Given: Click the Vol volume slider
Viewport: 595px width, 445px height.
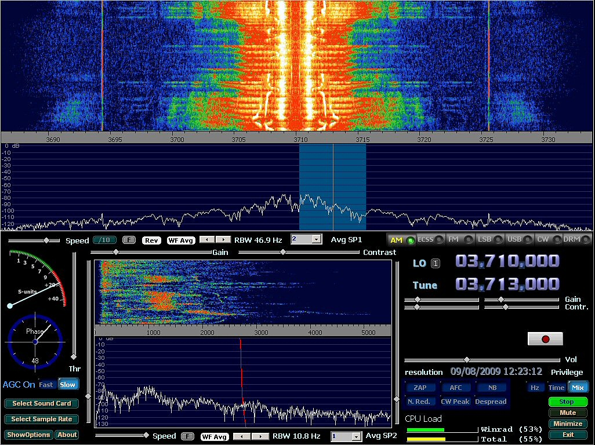Looking at the screenshot, I should point(482,360).
